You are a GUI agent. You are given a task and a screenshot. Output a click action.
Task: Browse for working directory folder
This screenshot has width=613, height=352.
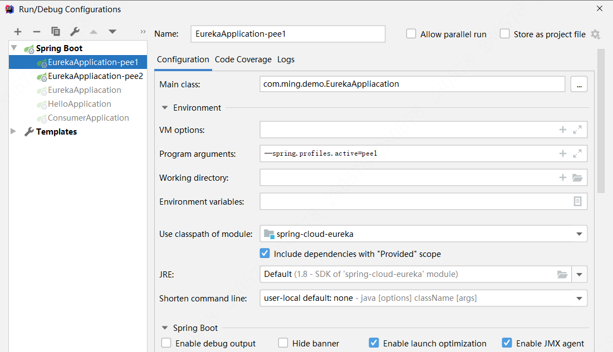click(577, 178)
